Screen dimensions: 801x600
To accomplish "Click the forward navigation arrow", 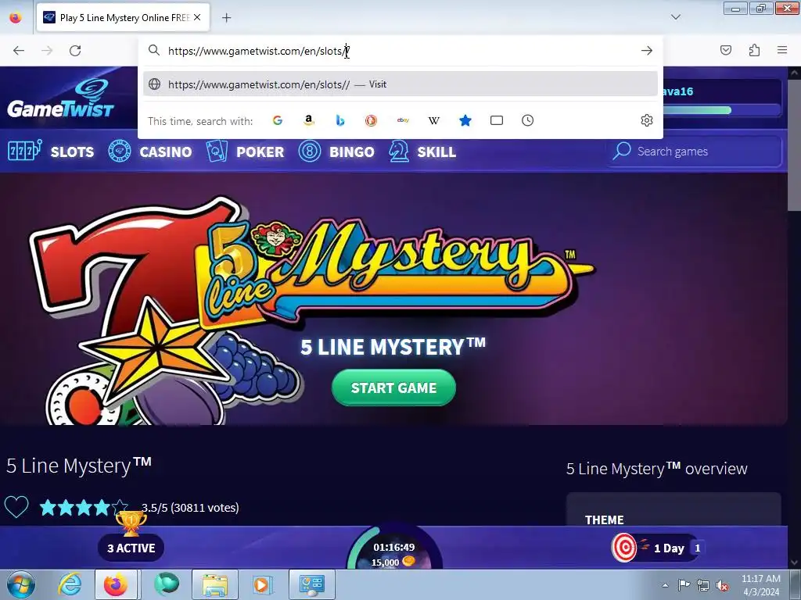I will pos(47,51).
